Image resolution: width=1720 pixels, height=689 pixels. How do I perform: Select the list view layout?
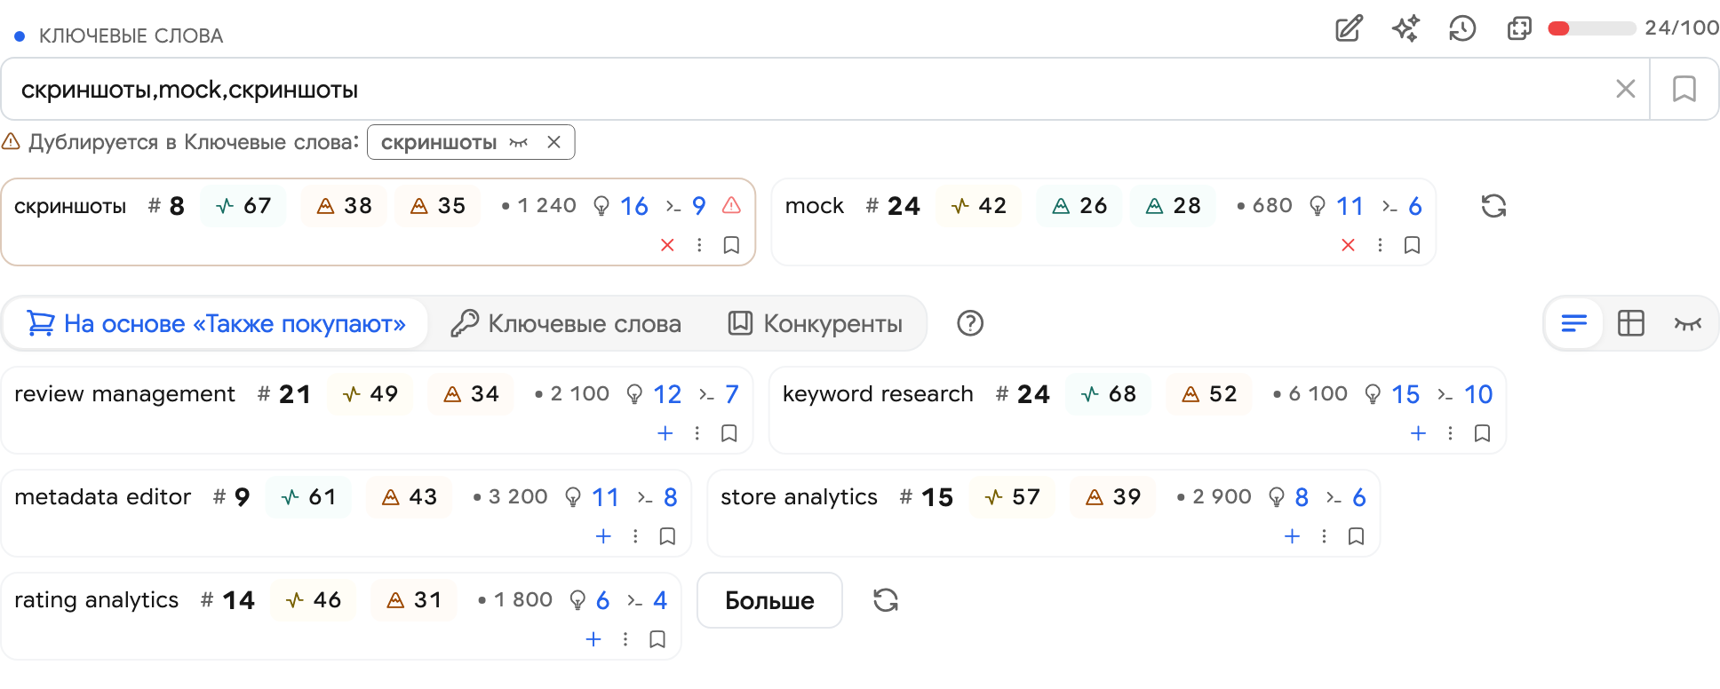[x=1574, y=323]
